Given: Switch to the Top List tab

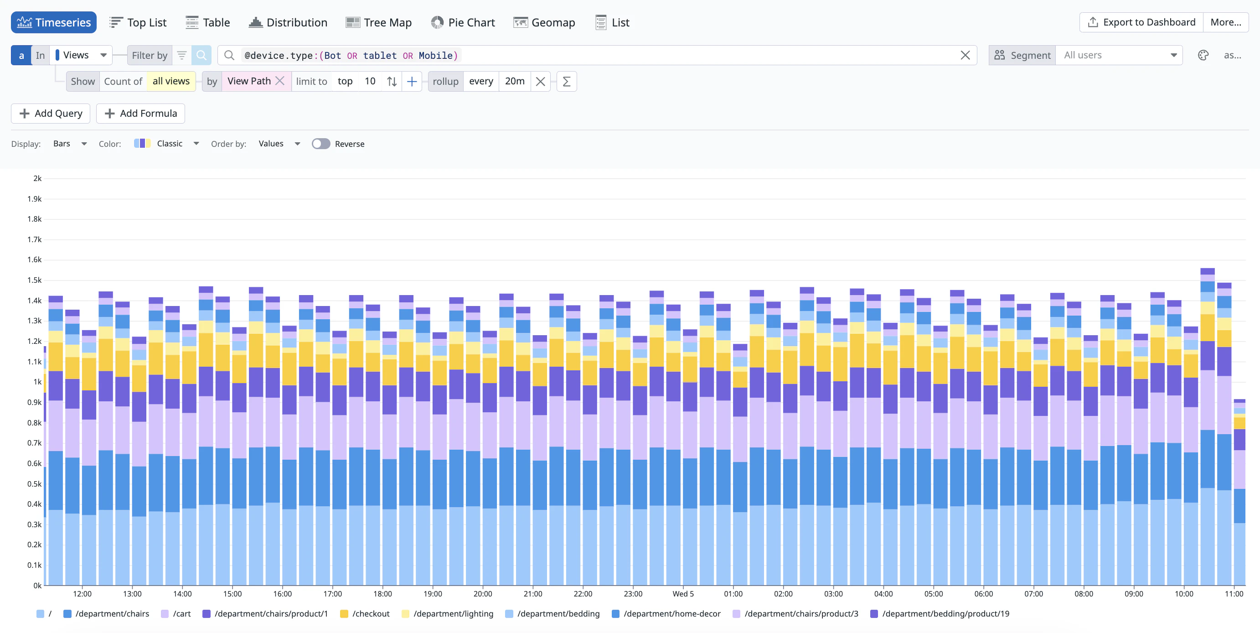Looking at the screenshot, I should click(138, 22).
